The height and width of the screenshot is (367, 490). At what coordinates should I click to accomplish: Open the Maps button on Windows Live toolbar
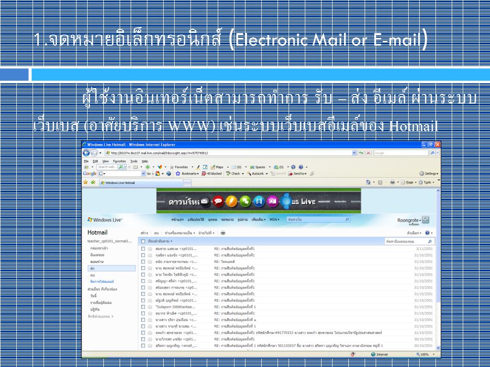pyautogui.click(x=217, y=167)
